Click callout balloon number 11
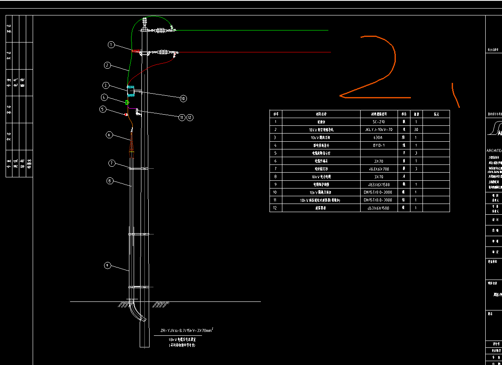 coord(182,117)
